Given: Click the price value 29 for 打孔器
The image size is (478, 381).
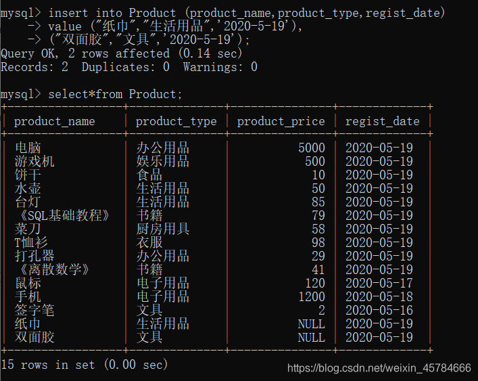Looking at the screenshot, I should coord(318,256).
